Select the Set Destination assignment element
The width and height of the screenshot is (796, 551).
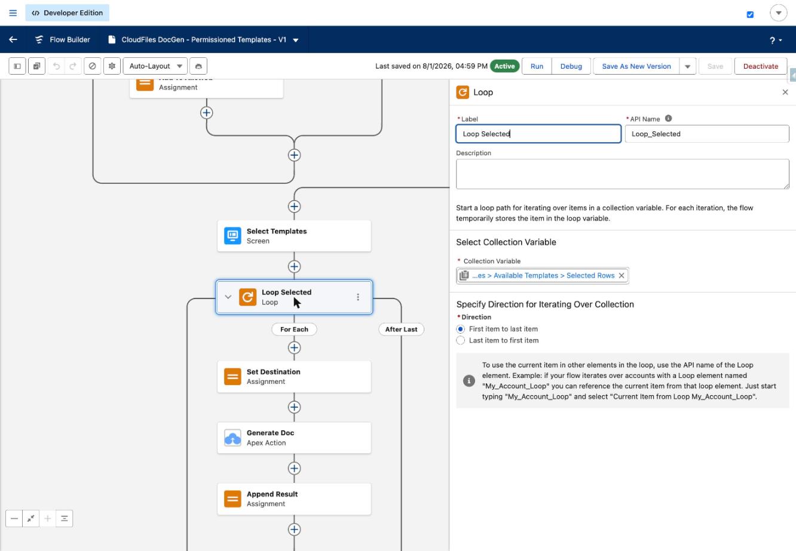tap(294, 376)
